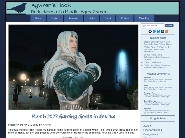Click the Blog Archives heading
Screen dimensions: 185x138
[158, 118]
